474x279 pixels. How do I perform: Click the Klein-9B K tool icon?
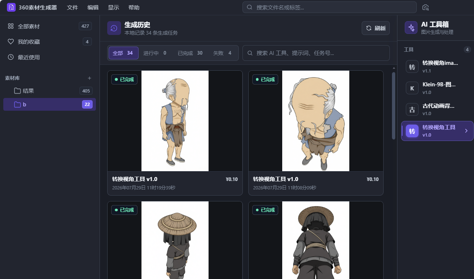coord(412,88)
